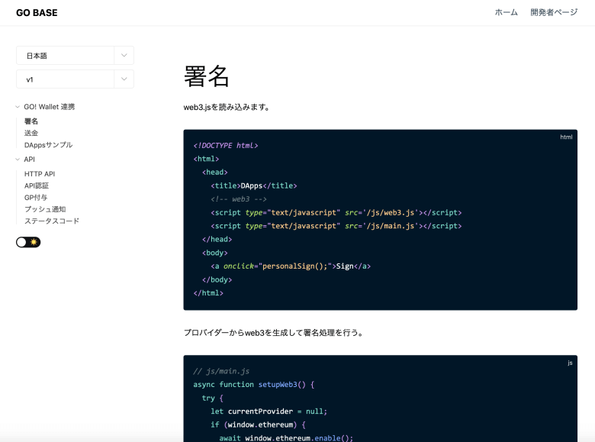This screenshot has width=595, height=442.
Task: Click text プロバイダーからweb3を生成して署名処理を行う。
Action: coord(274,333)
